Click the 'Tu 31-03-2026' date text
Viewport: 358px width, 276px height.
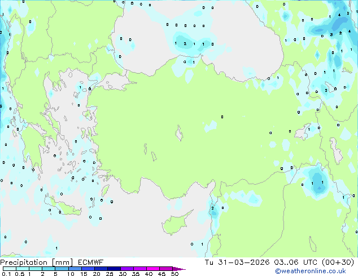tap(237, 262)
